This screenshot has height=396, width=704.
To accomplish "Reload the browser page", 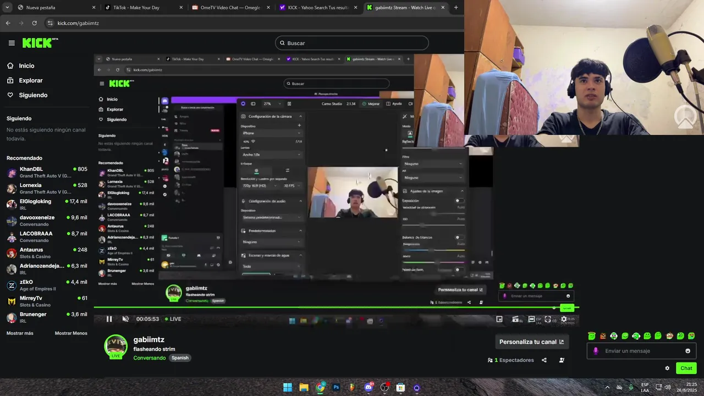I will tap(34, 23).
